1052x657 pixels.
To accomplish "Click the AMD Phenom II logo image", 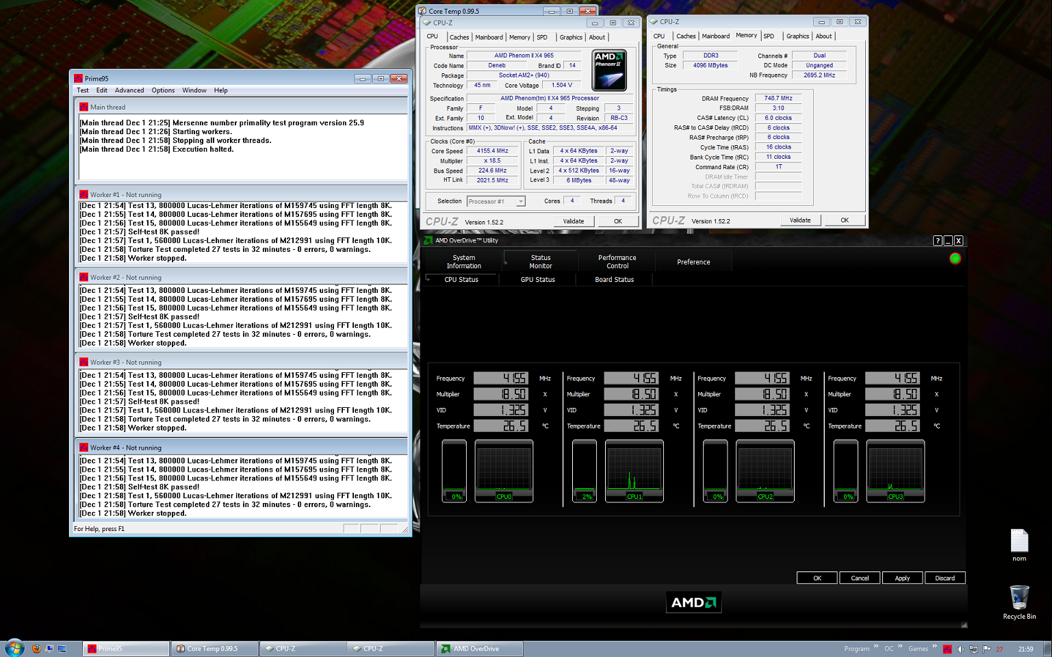I will point(608,70).
